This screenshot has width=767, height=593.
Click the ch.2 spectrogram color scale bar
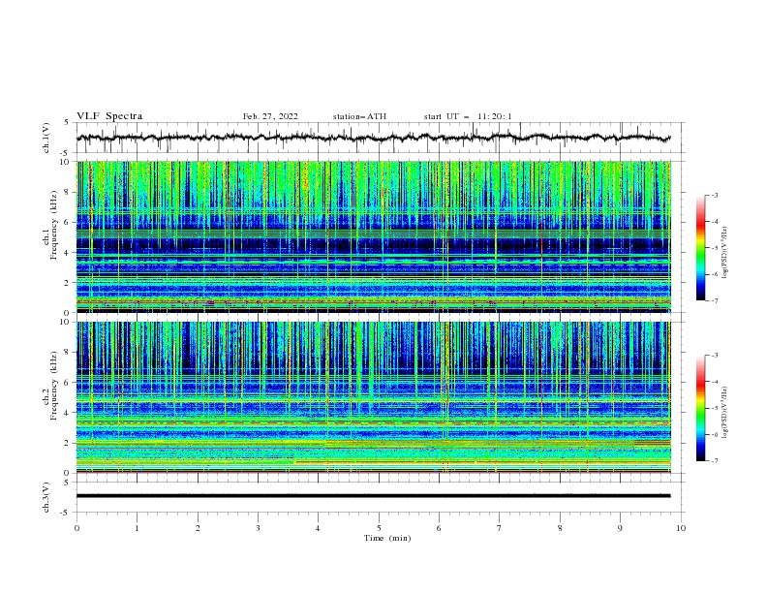(700, 408)
